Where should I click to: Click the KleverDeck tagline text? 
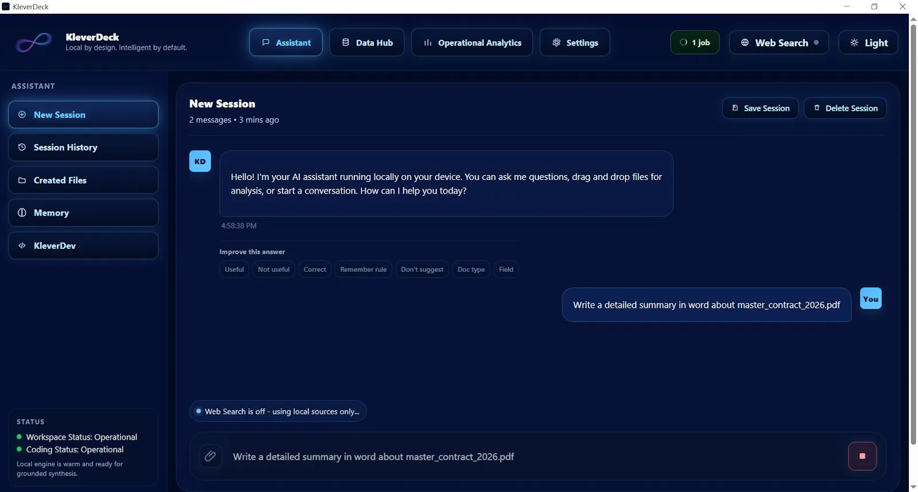pyautogui.click(x=126, y=48)
